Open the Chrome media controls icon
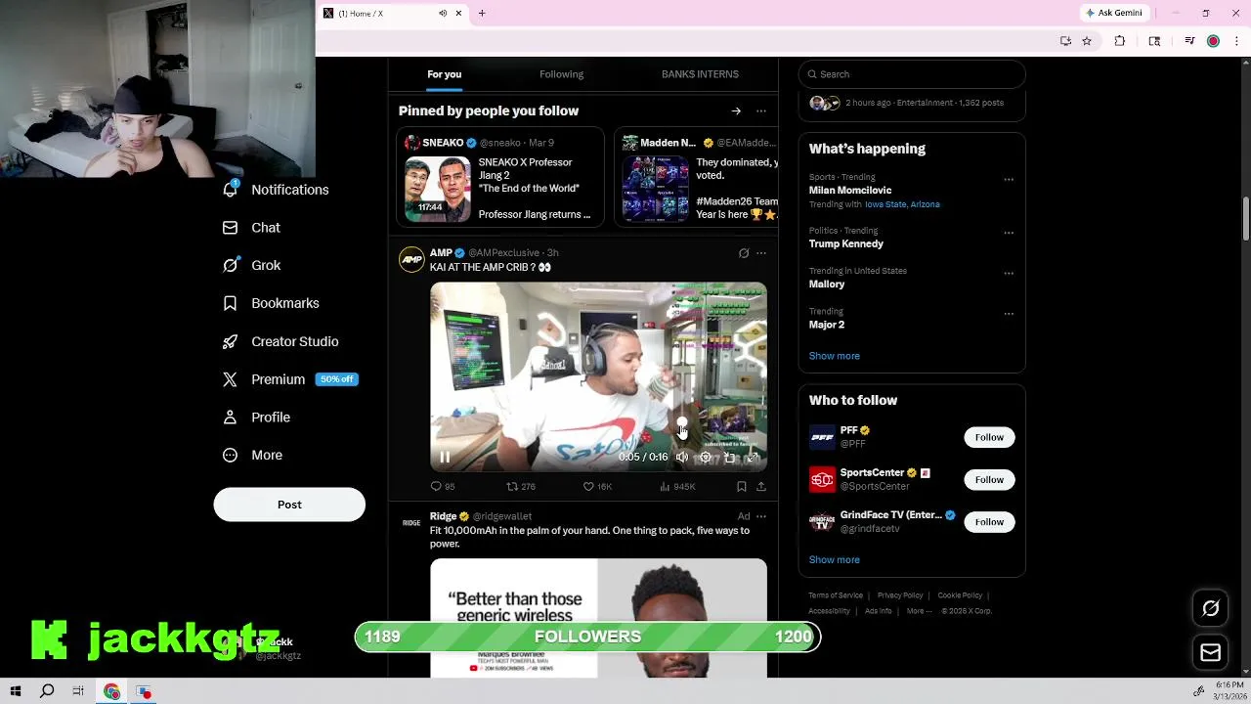Image resolution: width=1251 pixels, height=704 pixels. pos(1189,41)
